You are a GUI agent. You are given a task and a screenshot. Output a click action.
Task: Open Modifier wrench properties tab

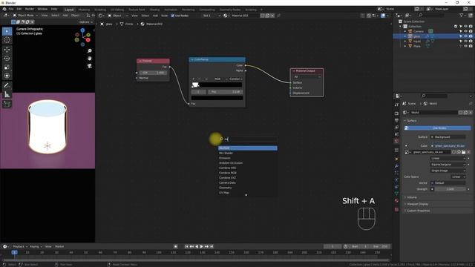(396, 166)
